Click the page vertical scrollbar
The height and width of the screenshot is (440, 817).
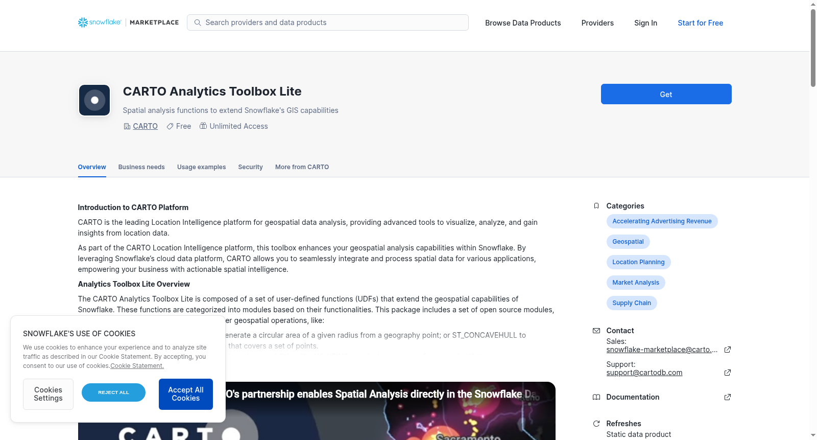click(x=813, y=48)
